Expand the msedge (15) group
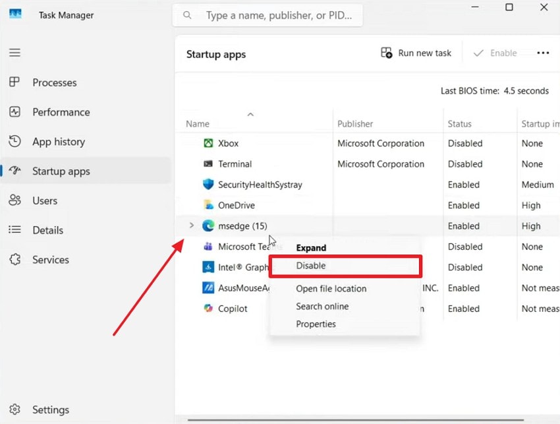Screen dimensions: 560x424 pos(192,226)
